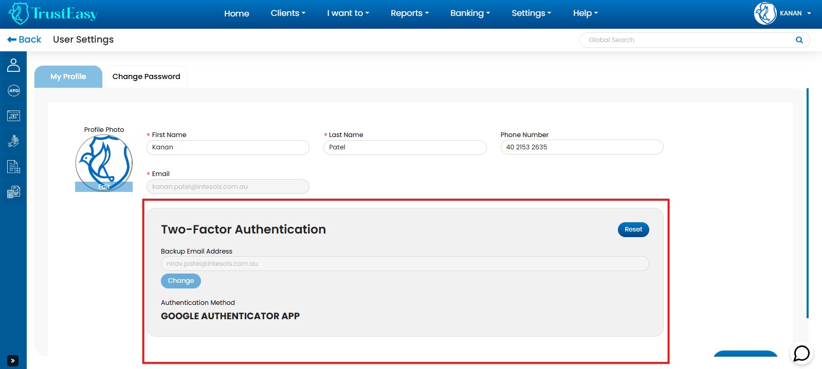This screenshot has width=822, height=369.
Task: Click the ATO icon in sidebar
Action: [x=13, y=91]
